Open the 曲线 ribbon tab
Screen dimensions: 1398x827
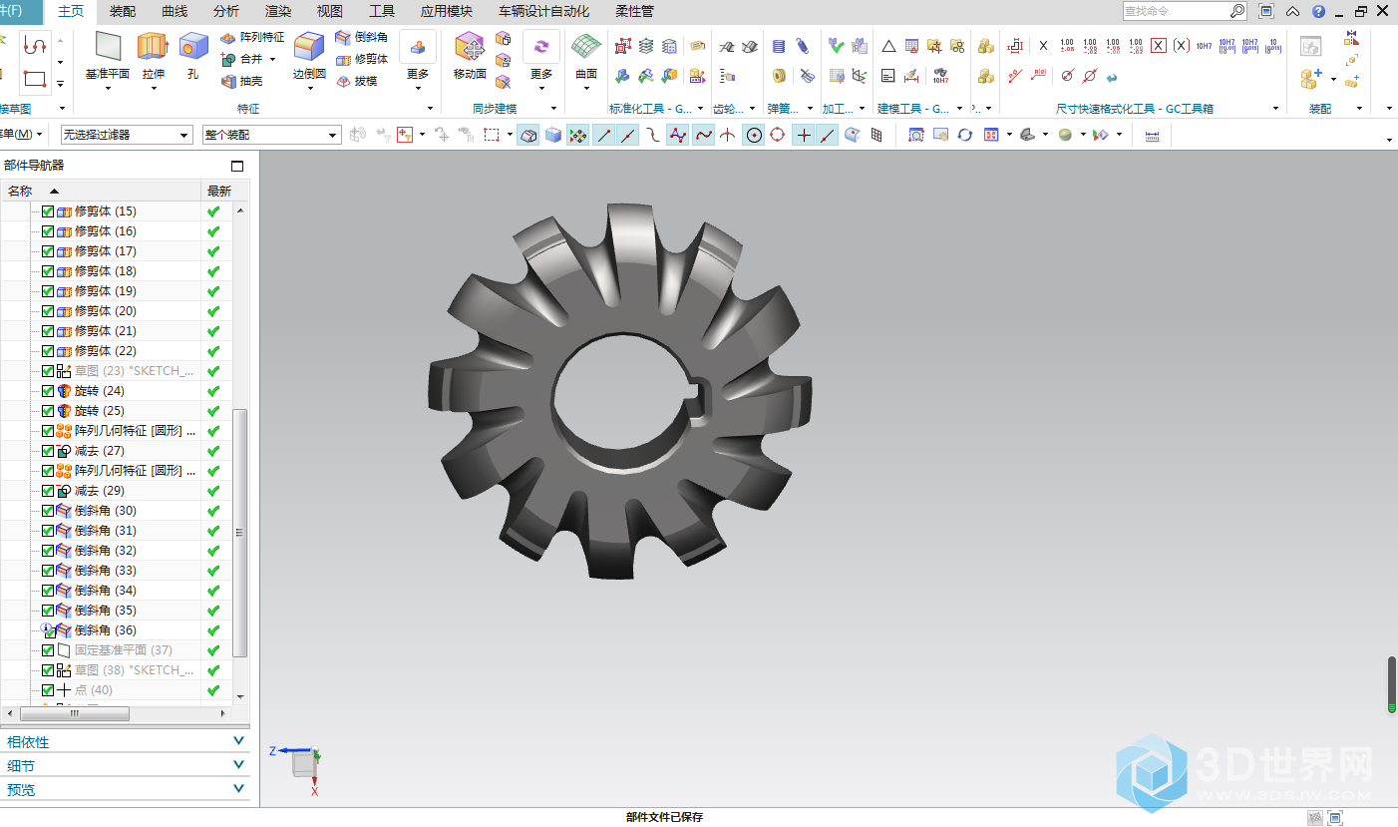click(175, 12)
